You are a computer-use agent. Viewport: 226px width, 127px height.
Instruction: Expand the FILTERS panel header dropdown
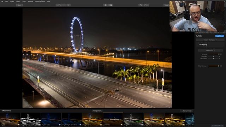199,36
